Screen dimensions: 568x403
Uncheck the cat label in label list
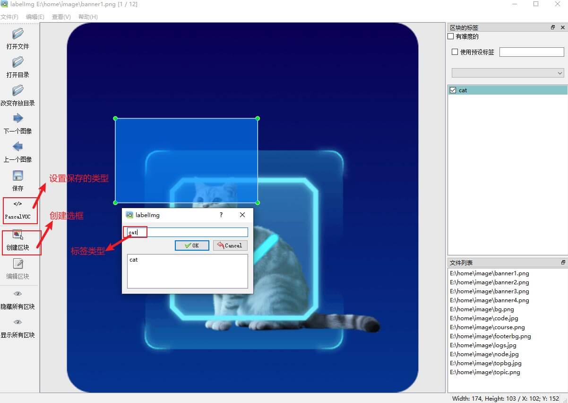453,90
